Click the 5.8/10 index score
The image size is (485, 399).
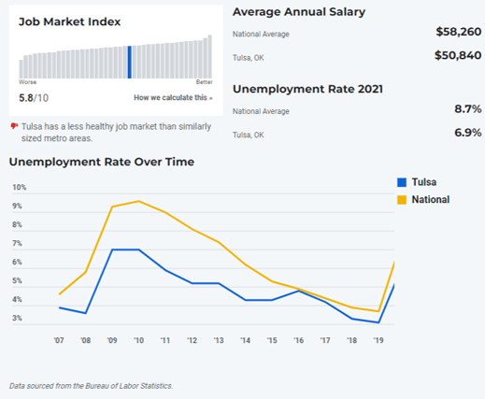click(34, 98)
